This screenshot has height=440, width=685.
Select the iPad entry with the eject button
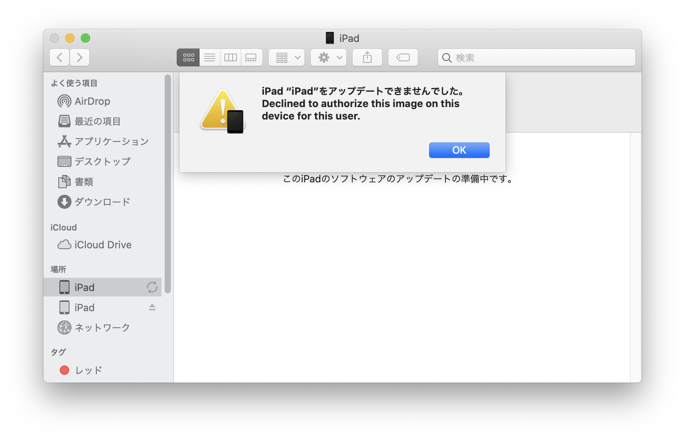coord(103,307)
